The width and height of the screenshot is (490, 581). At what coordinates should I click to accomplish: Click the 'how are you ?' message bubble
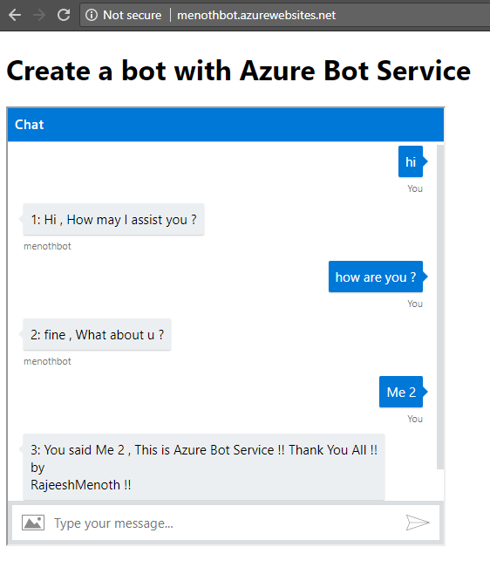[376, 277]
